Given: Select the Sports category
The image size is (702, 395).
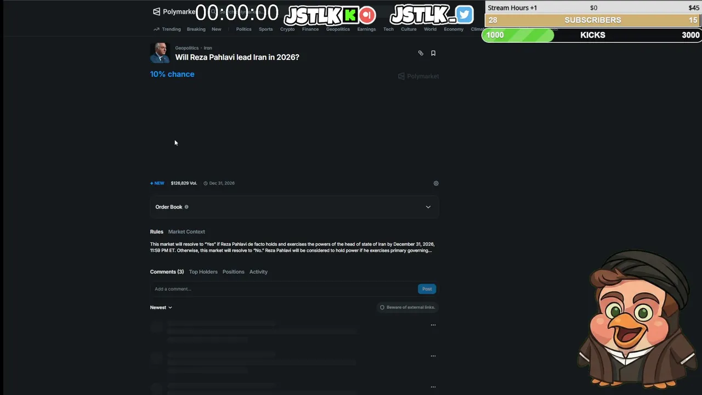Looking at the screenshot, I should click(x=265, y=29).
